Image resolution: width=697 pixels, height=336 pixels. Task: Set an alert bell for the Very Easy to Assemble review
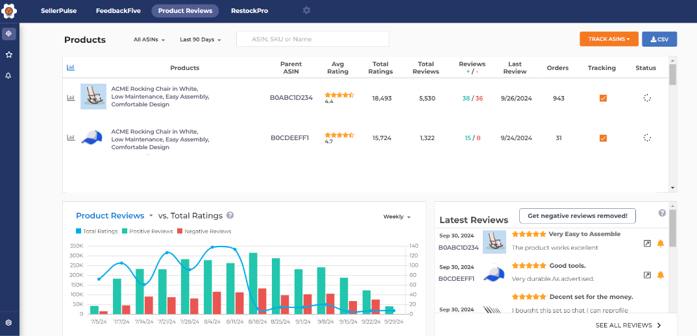(661, 243)
